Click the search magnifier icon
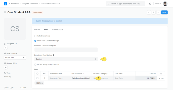The width and height of the screenshot is (173, 90). tap(108, 3)
